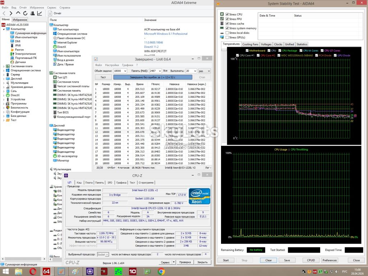The image size is (368, 276).
Task: Open the Microsoft Windows 8.1 Professional link
Action: (166, 34)
